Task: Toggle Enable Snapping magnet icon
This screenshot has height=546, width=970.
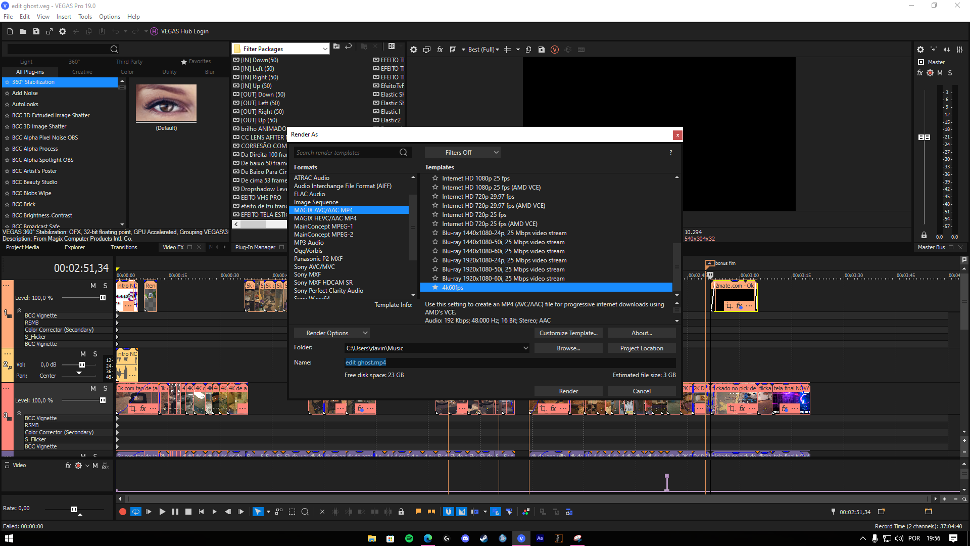Action: pos(448,512)
